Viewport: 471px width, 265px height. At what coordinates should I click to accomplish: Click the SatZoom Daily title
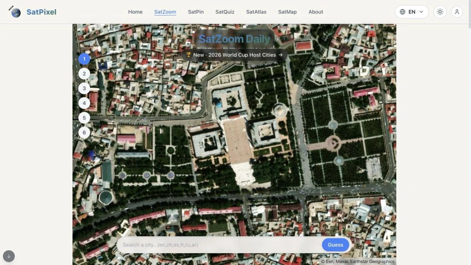point(234,38)
